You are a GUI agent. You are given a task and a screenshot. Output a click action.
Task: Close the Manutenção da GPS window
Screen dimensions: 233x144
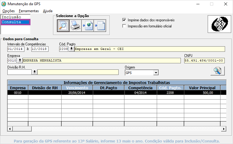click(x=226, y=4)
